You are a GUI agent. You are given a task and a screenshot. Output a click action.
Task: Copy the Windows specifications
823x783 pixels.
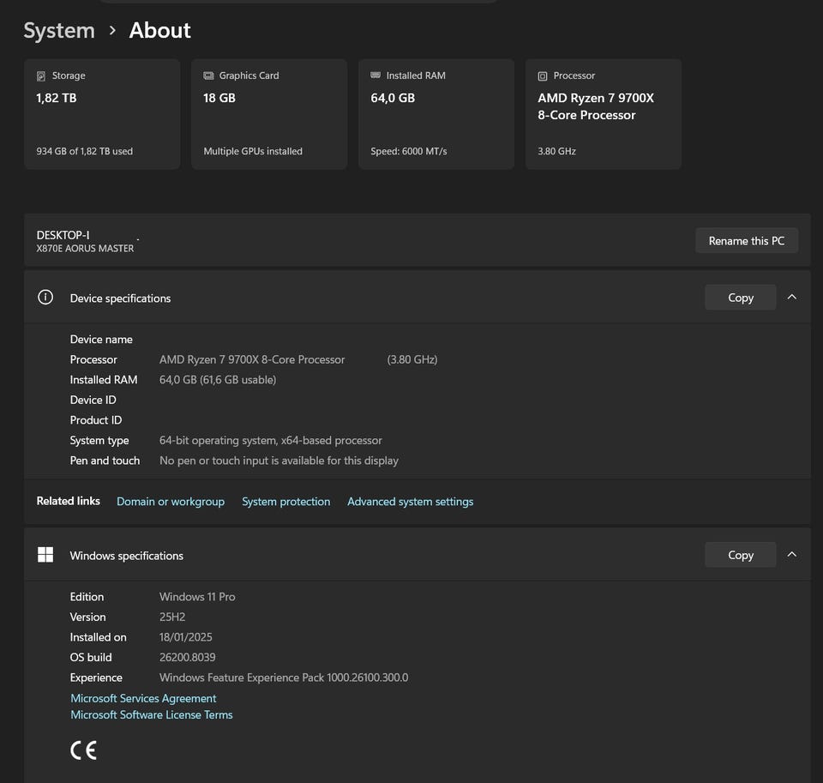pos(740,555)
